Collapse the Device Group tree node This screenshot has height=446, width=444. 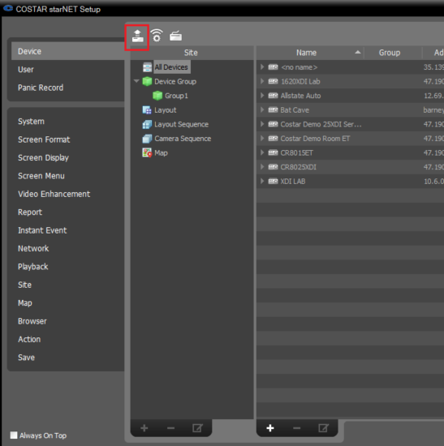tap(136, 81)
